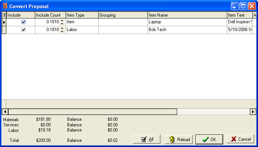
Task: Click the horizontal scrollbar thumb
Action: 93,112
